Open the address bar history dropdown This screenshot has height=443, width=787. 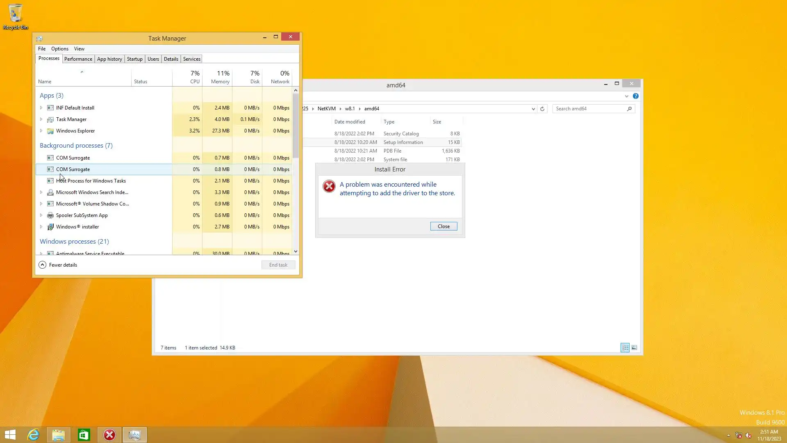[533, 109]
